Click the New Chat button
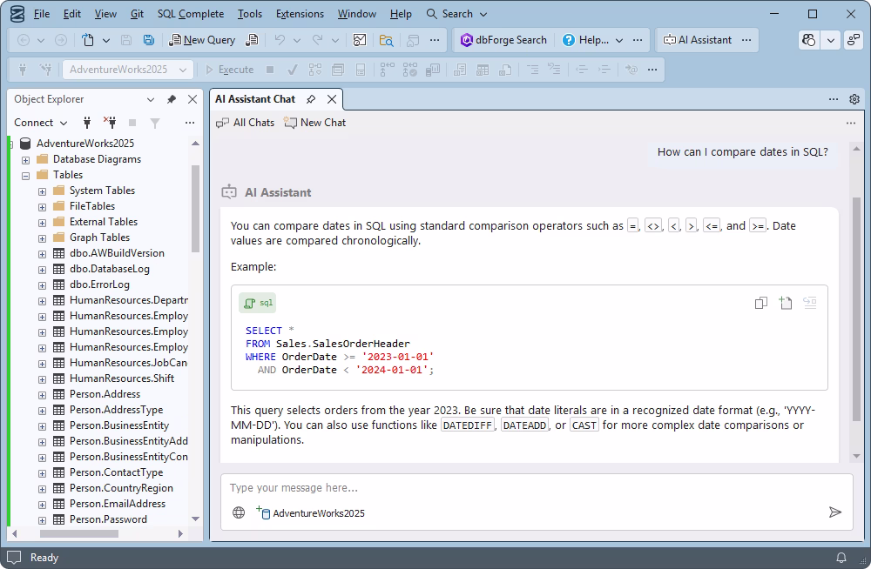The width and height of the screenshot is (871, 569). 314,123
